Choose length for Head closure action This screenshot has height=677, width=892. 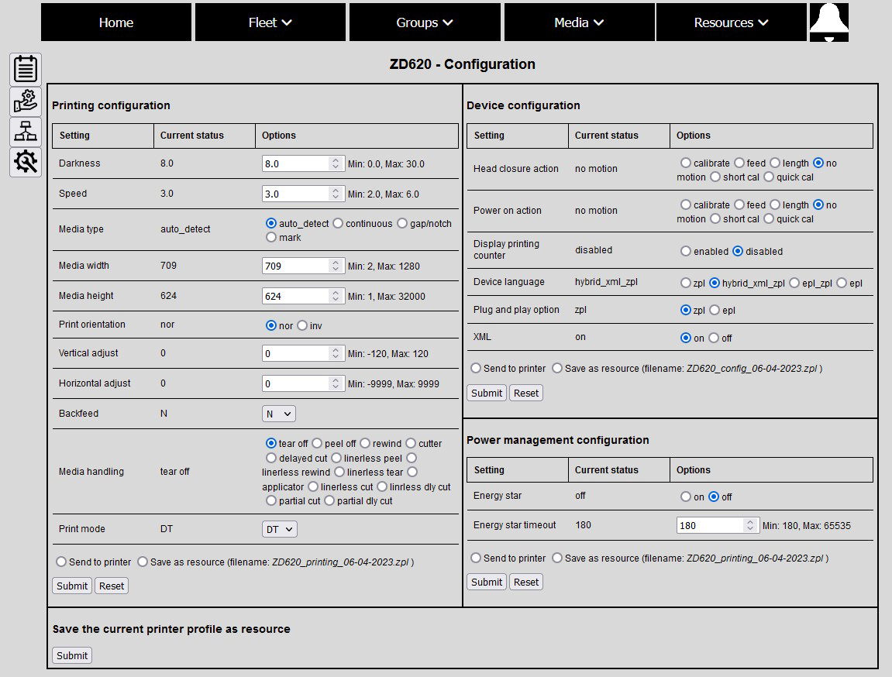point(775,163)
